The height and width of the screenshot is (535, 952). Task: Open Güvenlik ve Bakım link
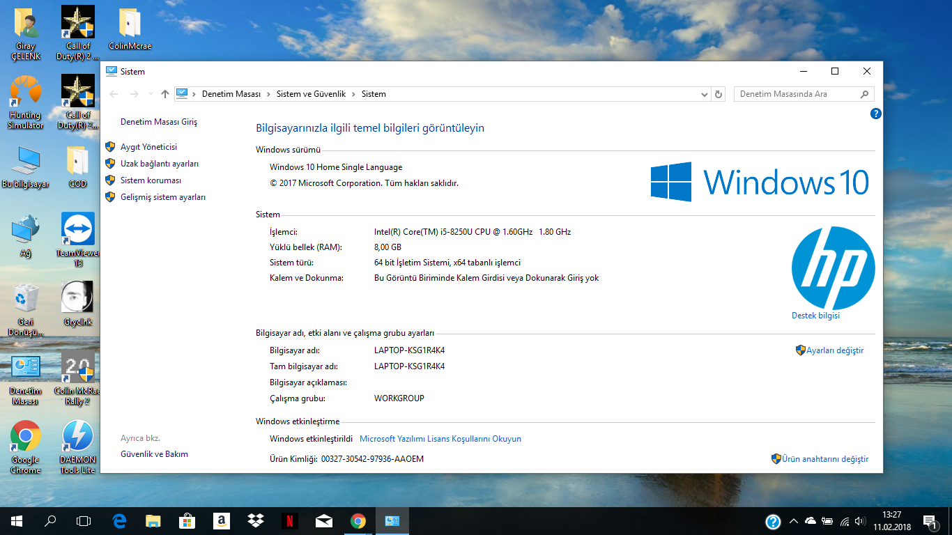coord(154,454)
